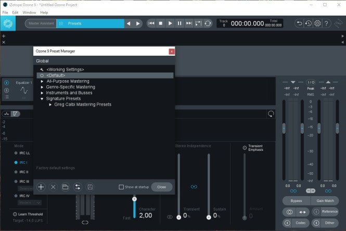This screenshot has height=231, width=346.
Task: Expand Genre-Specific Mastering folder
Action: click(42, 87)
